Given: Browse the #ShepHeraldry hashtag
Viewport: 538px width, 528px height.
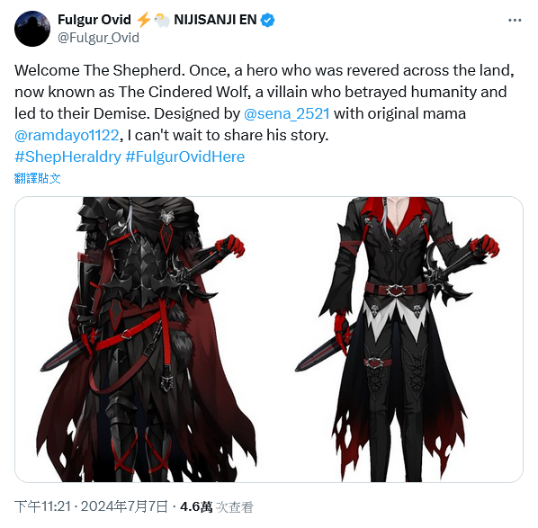Looking at the screenshot, I should coord(68,157).
